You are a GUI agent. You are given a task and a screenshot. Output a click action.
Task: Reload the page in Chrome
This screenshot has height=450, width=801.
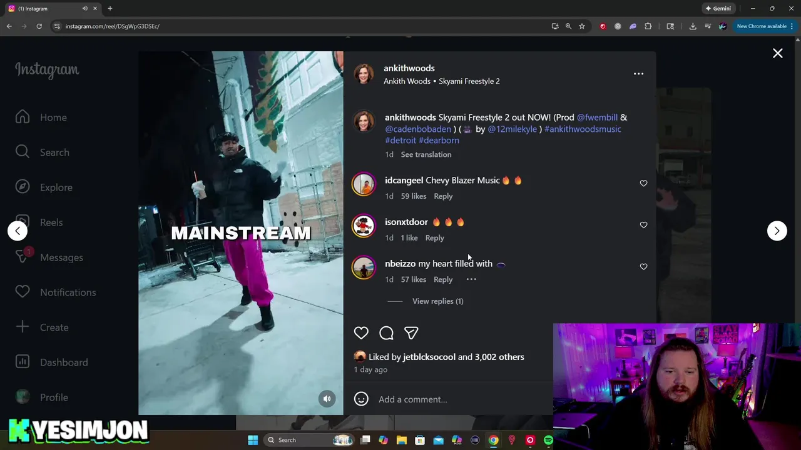[x=39, y=26]
